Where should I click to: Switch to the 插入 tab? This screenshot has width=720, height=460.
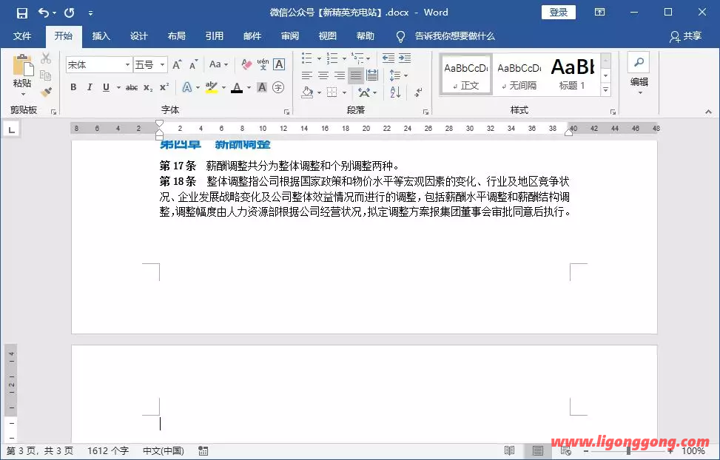[101, 35]
